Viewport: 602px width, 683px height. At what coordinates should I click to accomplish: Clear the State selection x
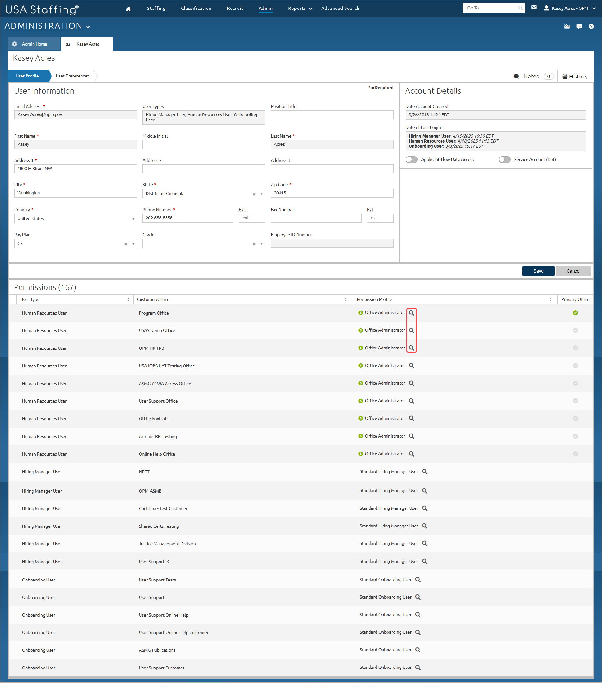254,194
